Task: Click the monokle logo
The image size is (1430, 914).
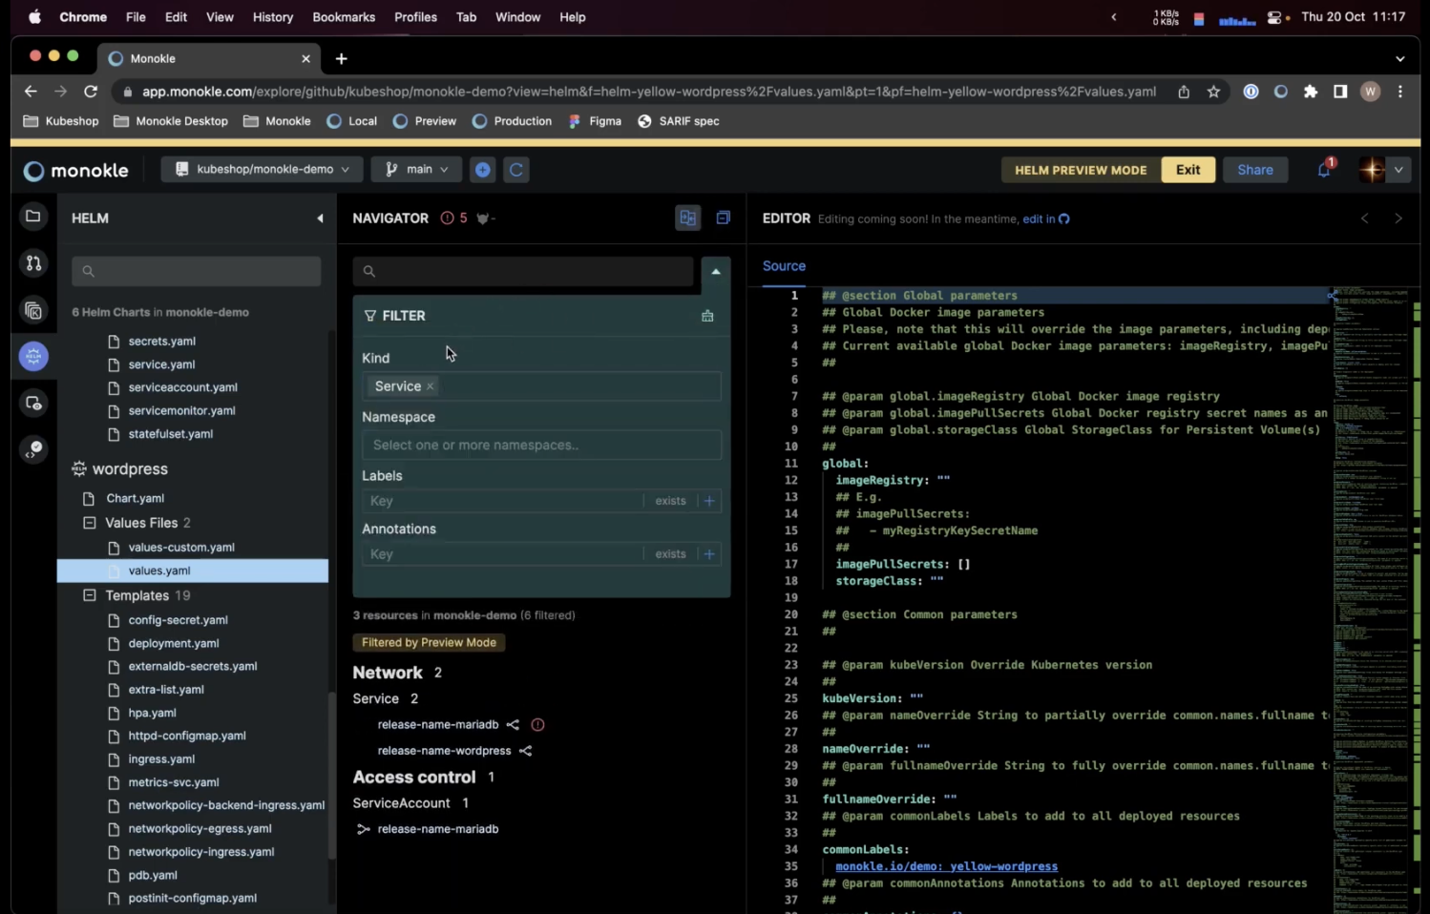Action: tap(76, 171)
